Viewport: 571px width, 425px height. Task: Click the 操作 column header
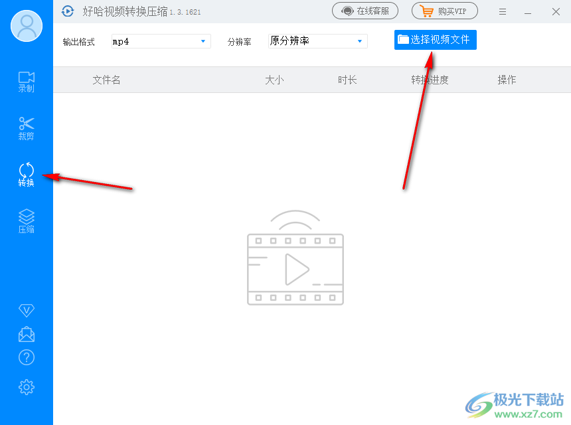507,80
